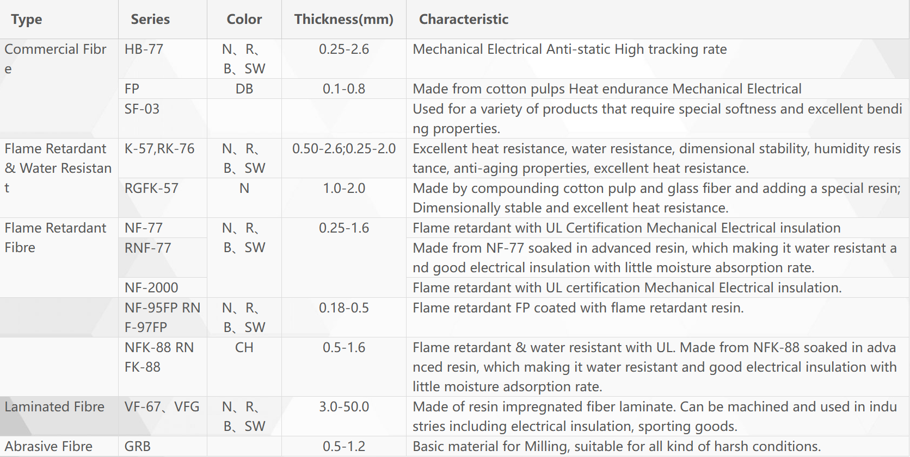Click the GRB series cell
910x457 pixels.
click(163, 446)
